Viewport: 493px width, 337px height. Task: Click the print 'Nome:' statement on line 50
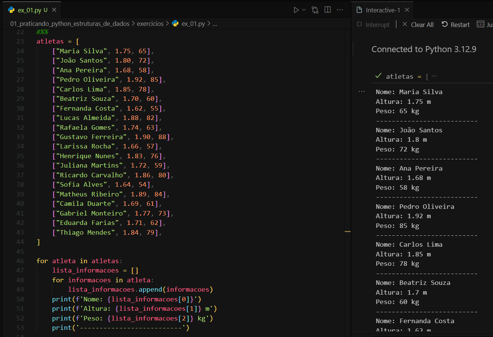tap(127, 299)
